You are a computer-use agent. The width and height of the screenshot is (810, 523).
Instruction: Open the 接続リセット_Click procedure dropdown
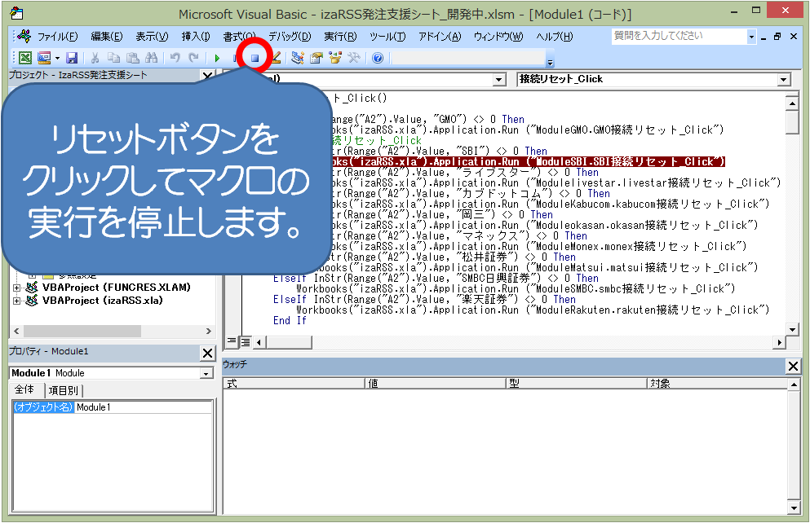point(784,80)
